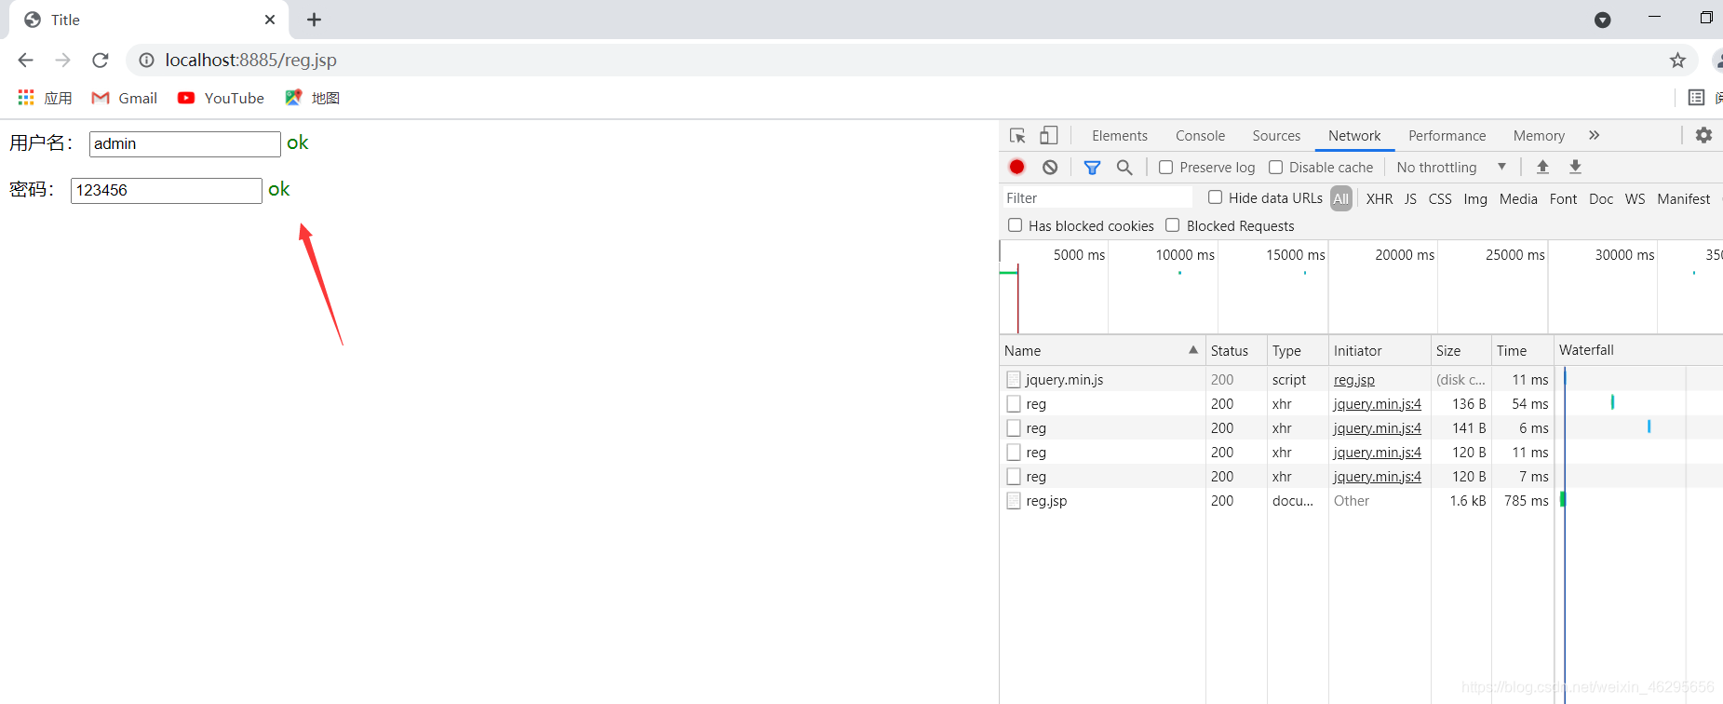This screenshot has width=1723, height=704.
Task: Open the Gmail bookmark
Action: [124, 98]
